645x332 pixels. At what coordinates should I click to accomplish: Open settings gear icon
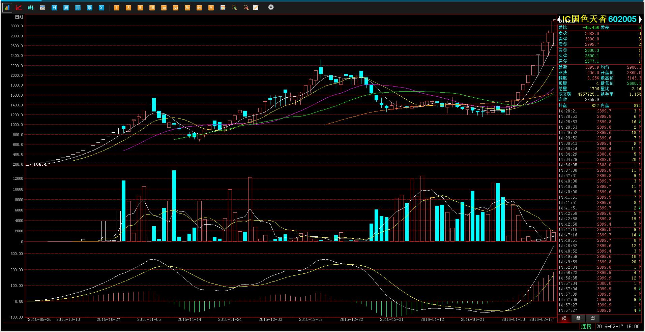(271, 7)
